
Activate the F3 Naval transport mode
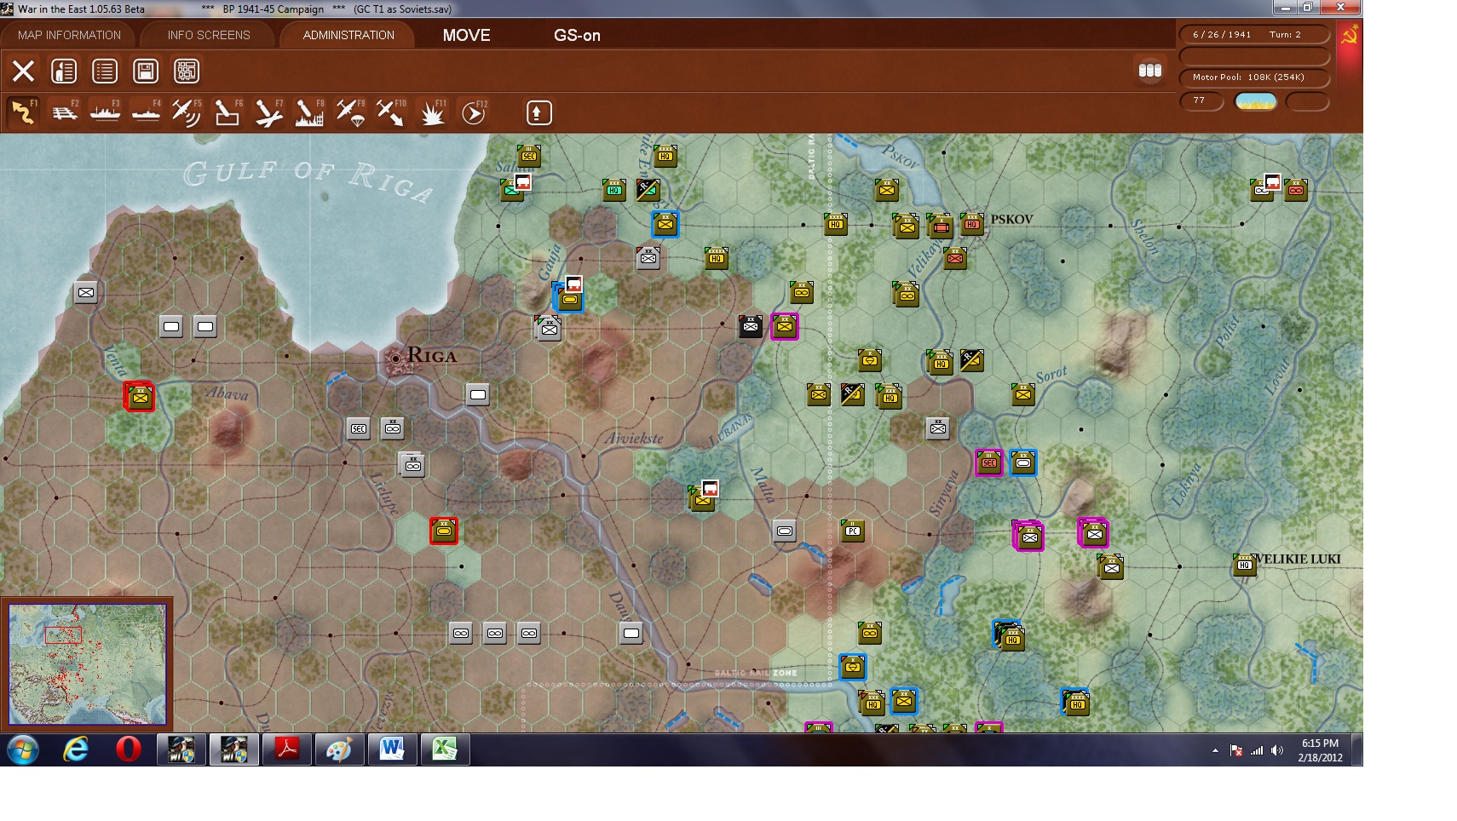point(105,112)
